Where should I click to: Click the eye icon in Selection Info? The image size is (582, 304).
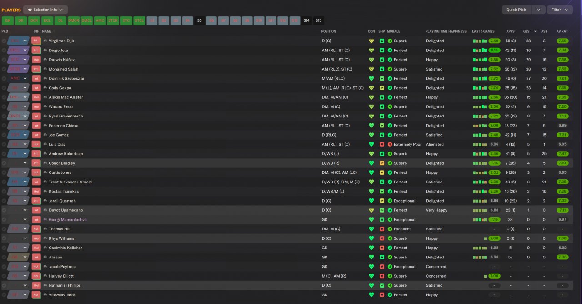coord(30,10)
